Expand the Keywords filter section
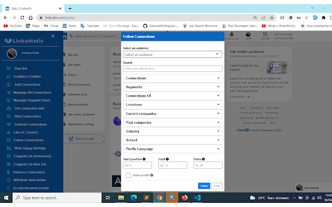This screenshot has height=207, width=332. pos(173,87)
